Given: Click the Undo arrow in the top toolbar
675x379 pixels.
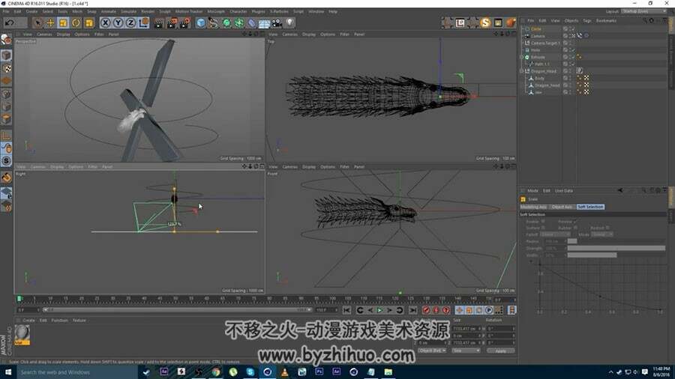Looking at the screenshot, I should [10, 22].
